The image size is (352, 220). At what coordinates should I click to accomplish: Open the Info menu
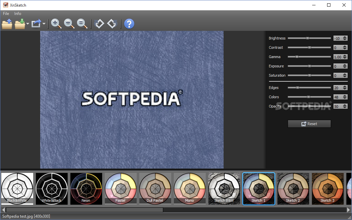coord(18,14)
